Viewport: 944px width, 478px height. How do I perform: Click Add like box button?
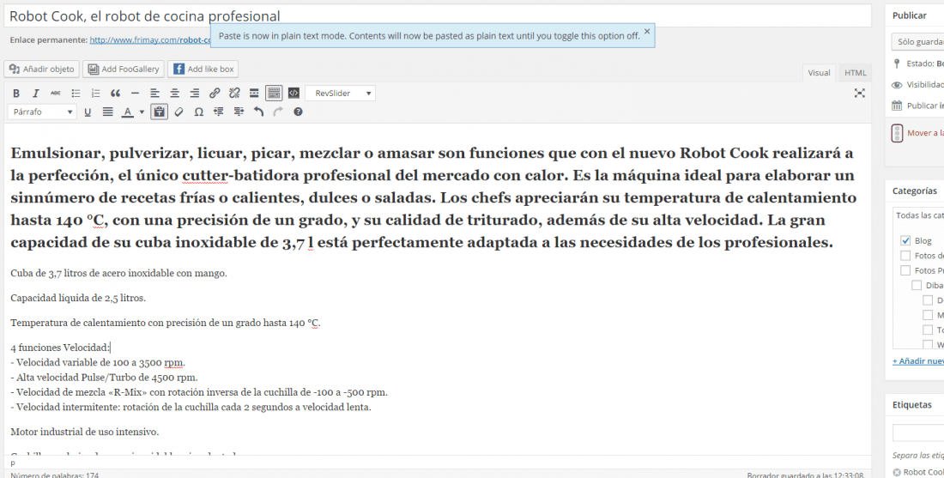click(203, 70)
